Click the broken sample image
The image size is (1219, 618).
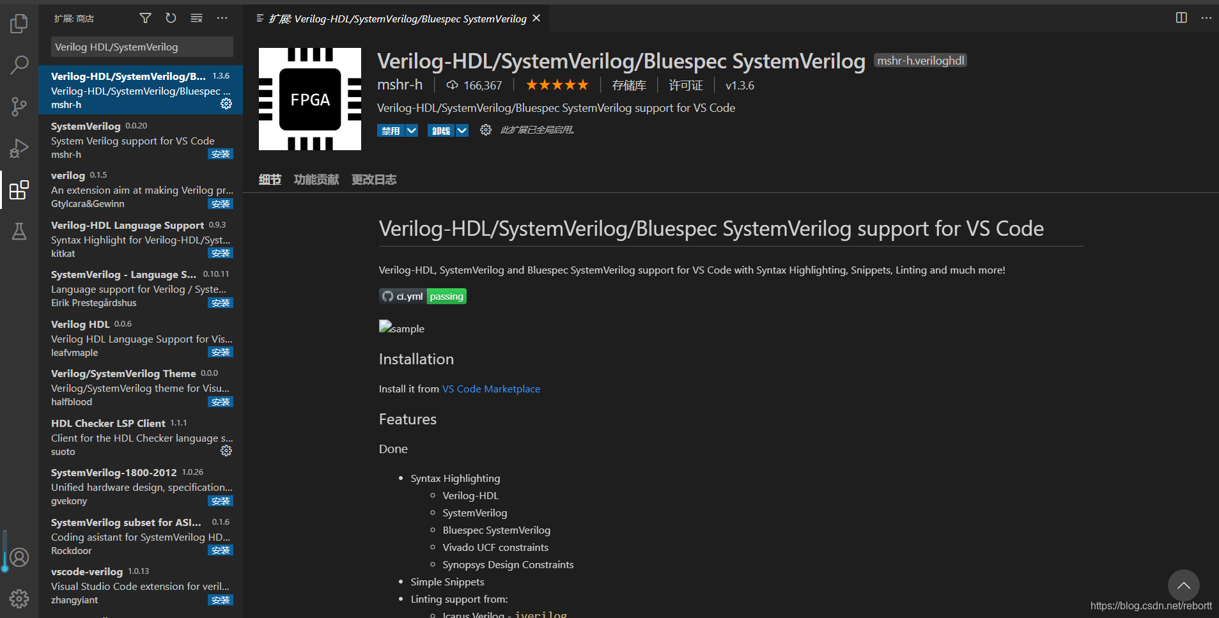tap(401, 327)
